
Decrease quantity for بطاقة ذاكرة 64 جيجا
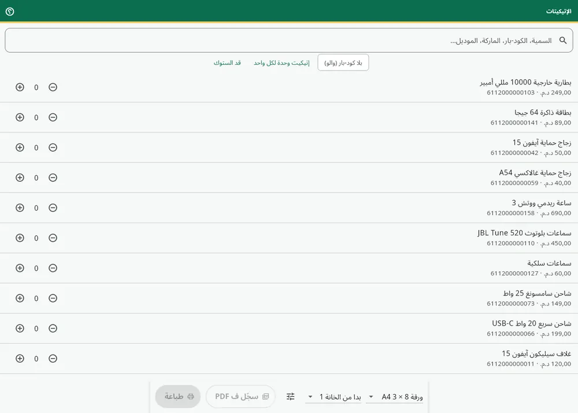pyautogui.click(x=53, y=117)
